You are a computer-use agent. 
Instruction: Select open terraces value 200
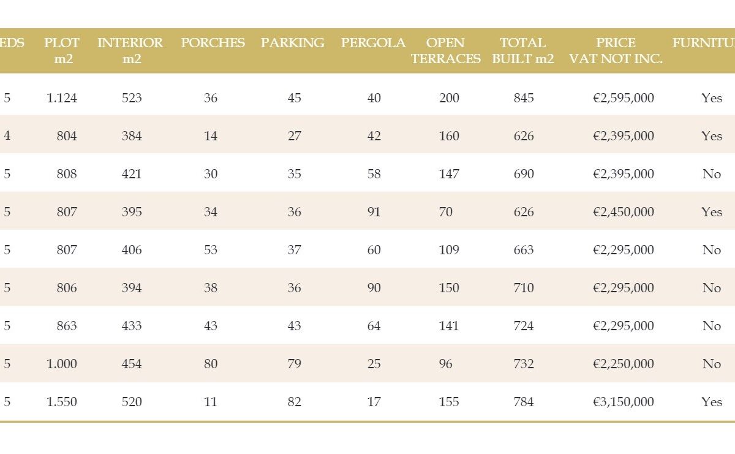[x=449, y=98]
